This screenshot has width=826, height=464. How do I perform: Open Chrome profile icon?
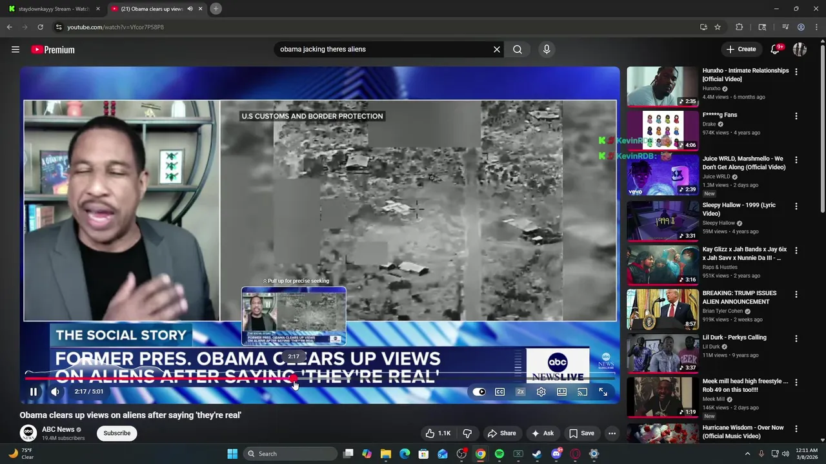pos(801,27)
